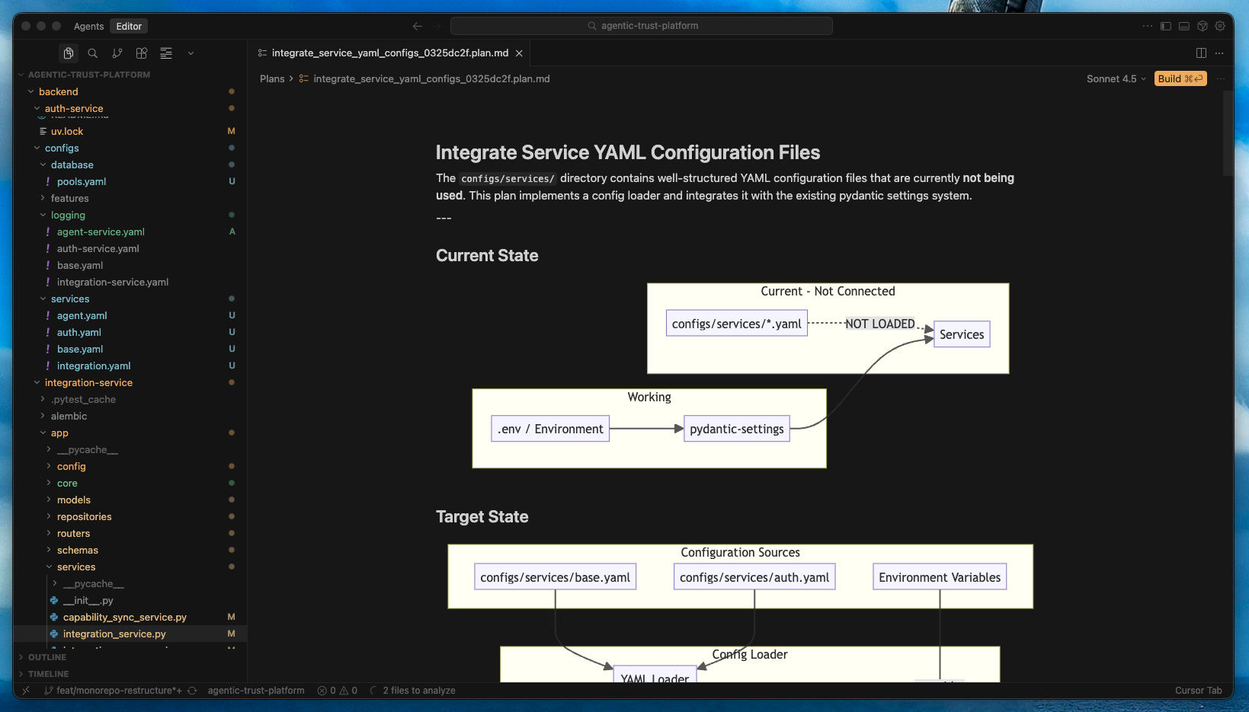Open the Extensions panel icon
Screen dimensions: 1249x712
click(142, 53)
